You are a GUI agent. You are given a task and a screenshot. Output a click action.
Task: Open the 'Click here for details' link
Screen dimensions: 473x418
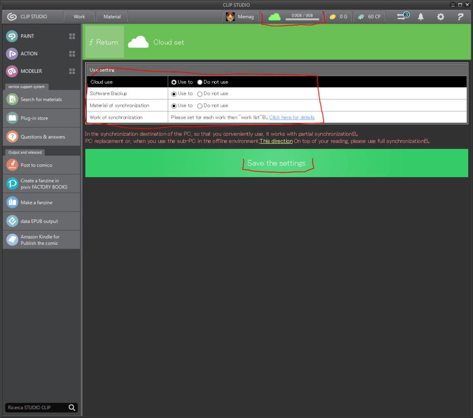[292, 118]
